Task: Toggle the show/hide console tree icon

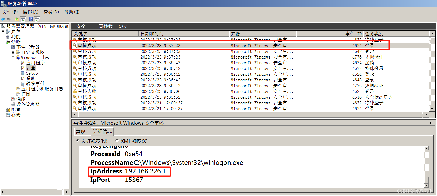Action: [x=23, y=19]
